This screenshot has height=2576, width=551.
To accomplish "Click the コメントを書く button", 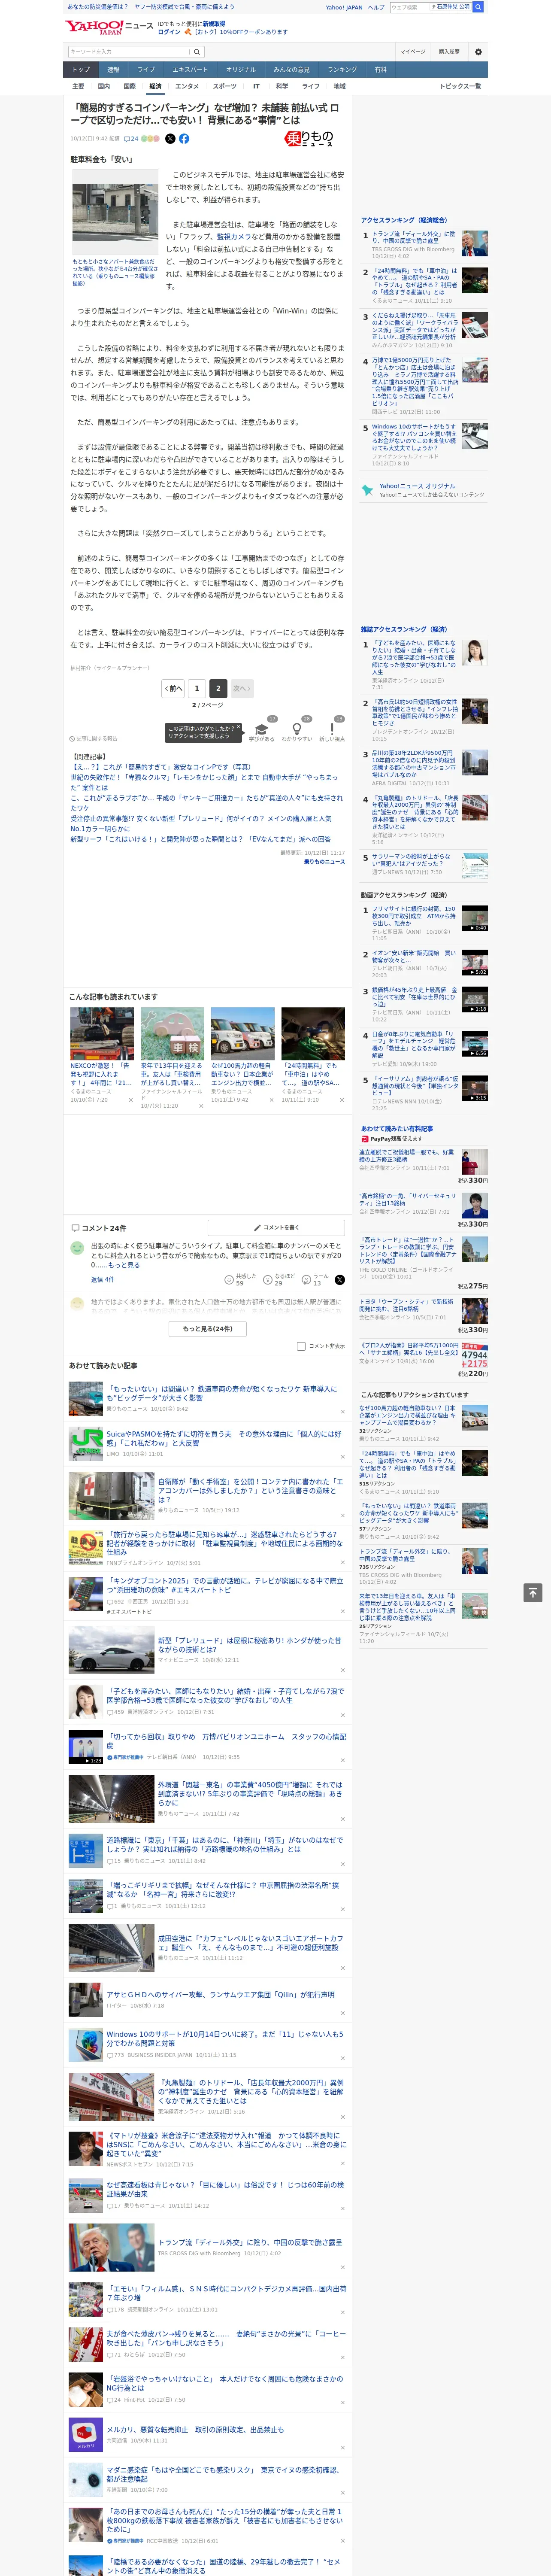I will point(277,1227).
